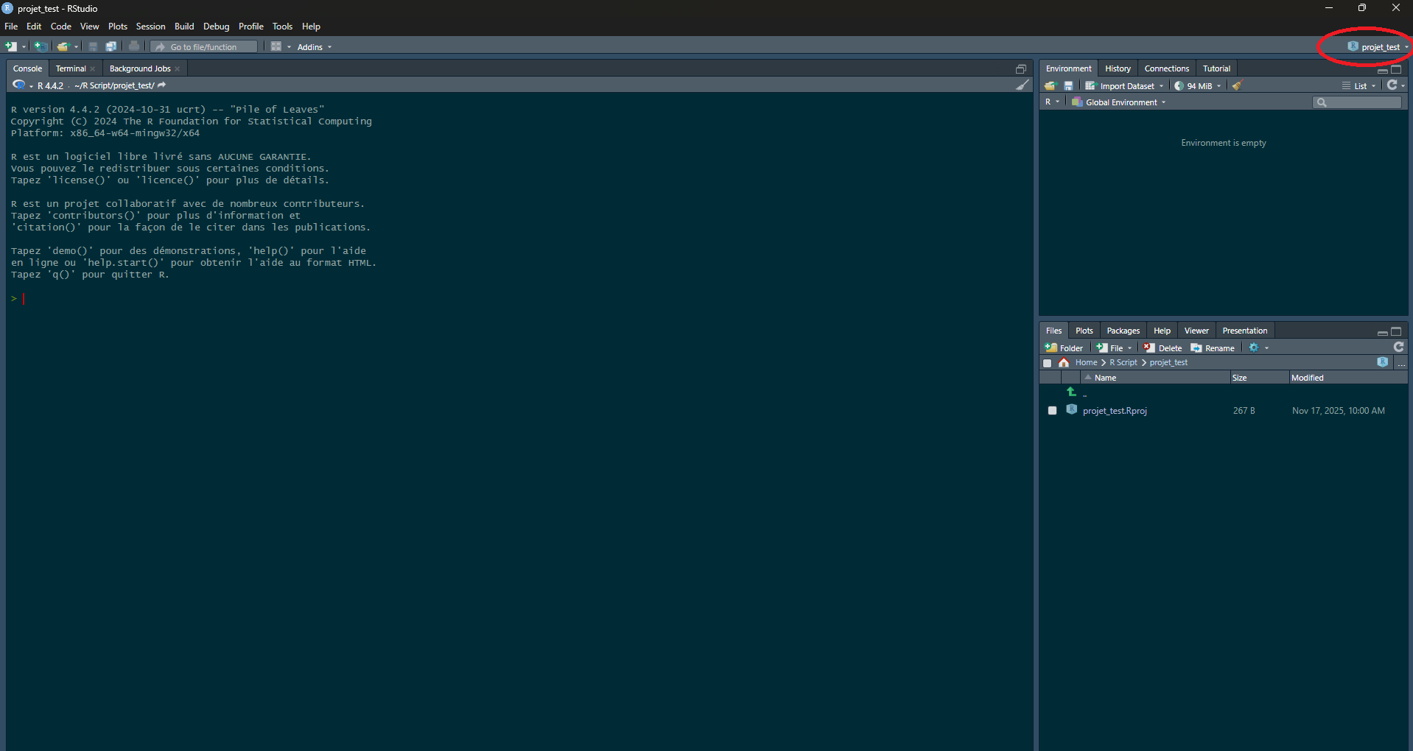Click the Create a Project icon

[x=41, y=46]
